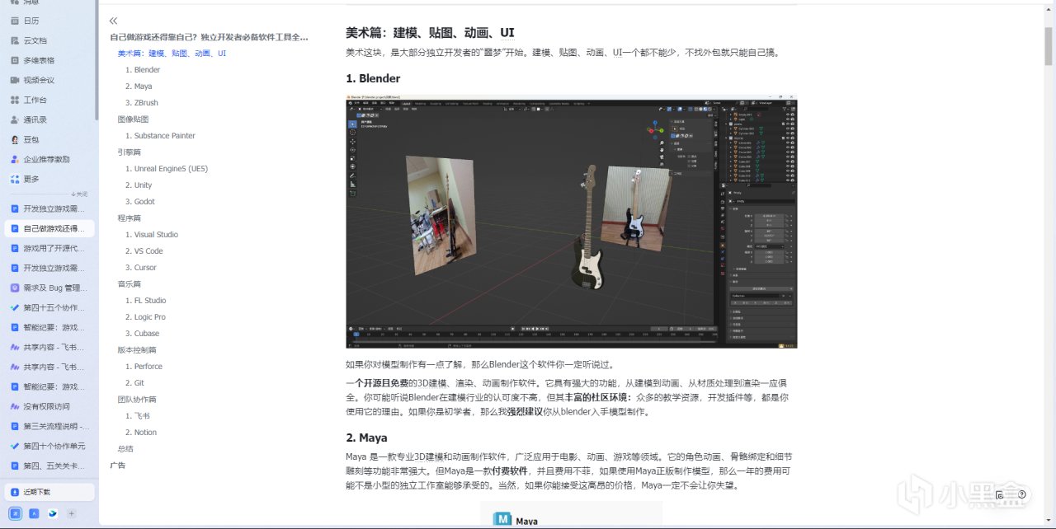
Task: Open the 第三关流程说明 tab
Action: (49, 426)
